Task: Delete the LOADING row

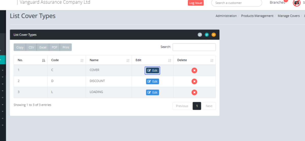Action: (x=194, y=92)
